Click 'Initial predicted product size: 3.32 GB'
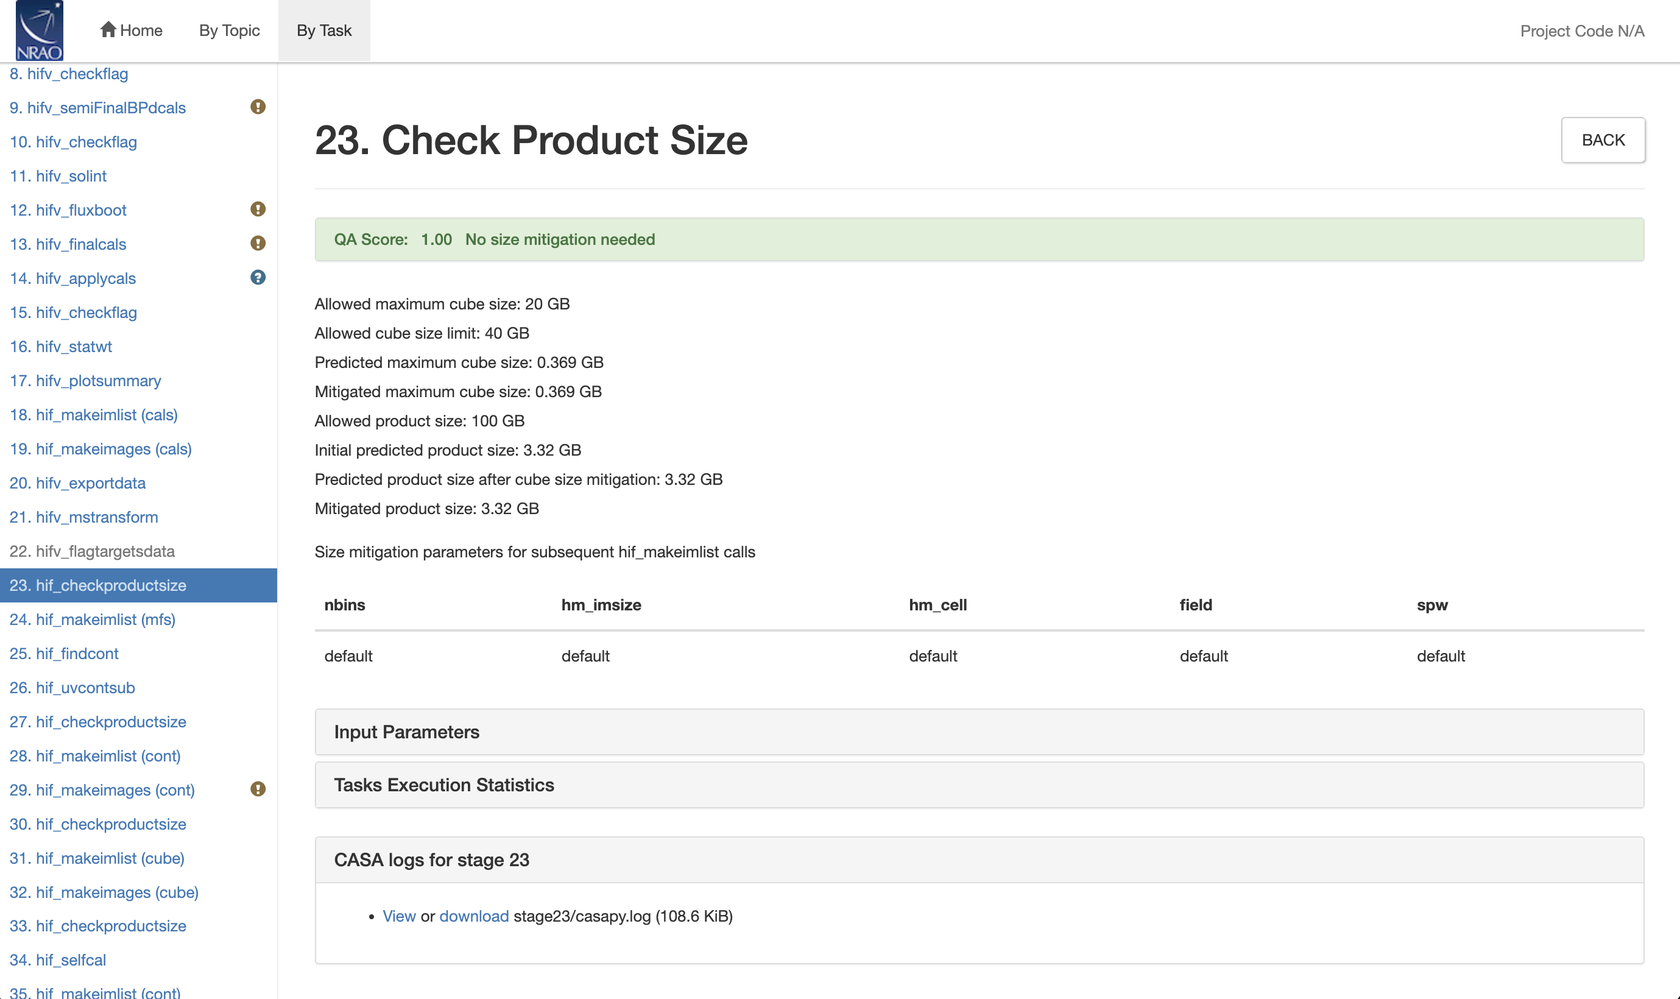This screenshot has width=1680, height=999. (x=448, y=450)
